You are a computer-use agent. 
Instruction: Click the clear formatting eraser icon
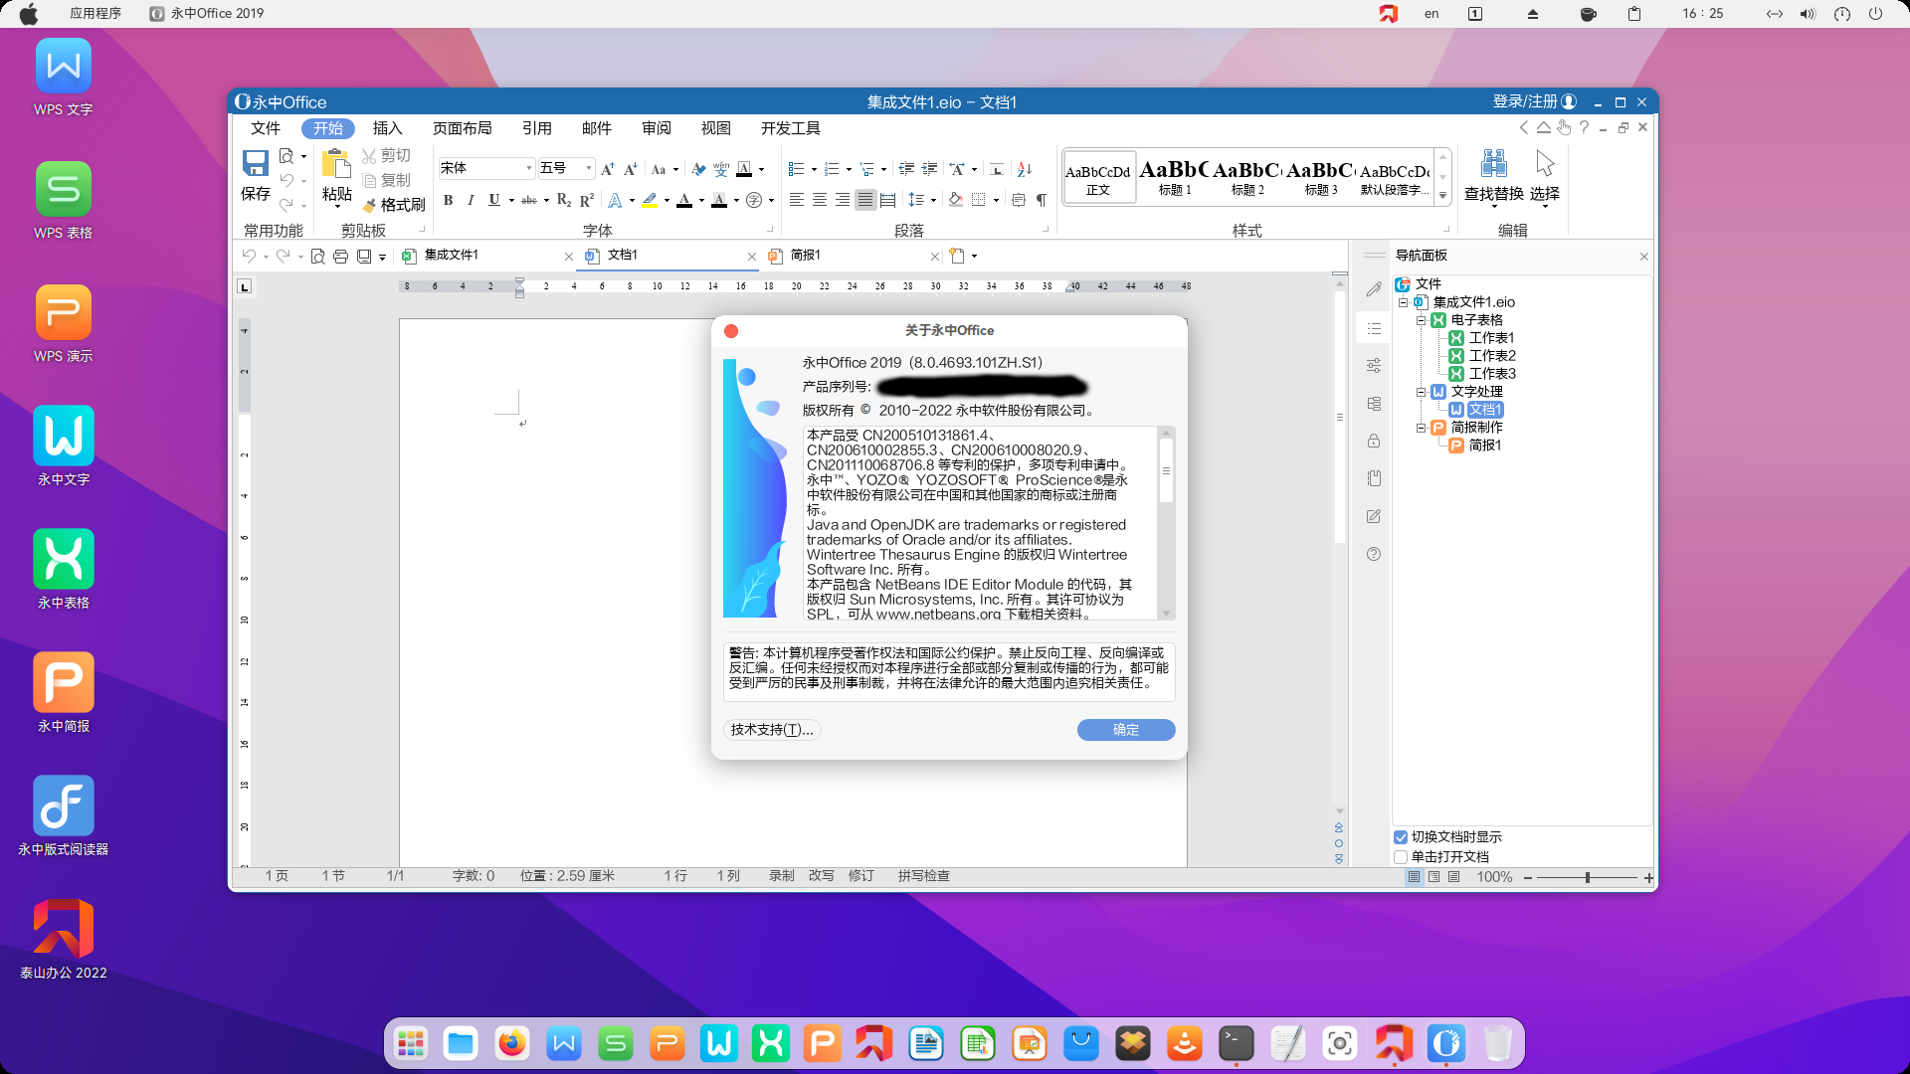[x=698, y=169]
